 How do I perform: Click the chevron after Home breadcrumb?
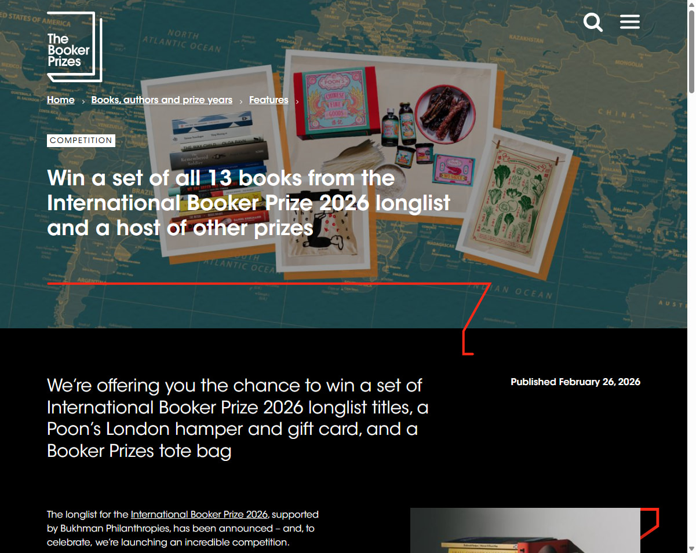pos(83,101)
